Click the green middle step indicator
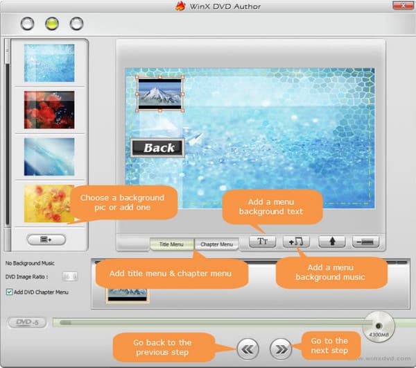Viewport: 416px width, 368px height. [x=52, y=24]
